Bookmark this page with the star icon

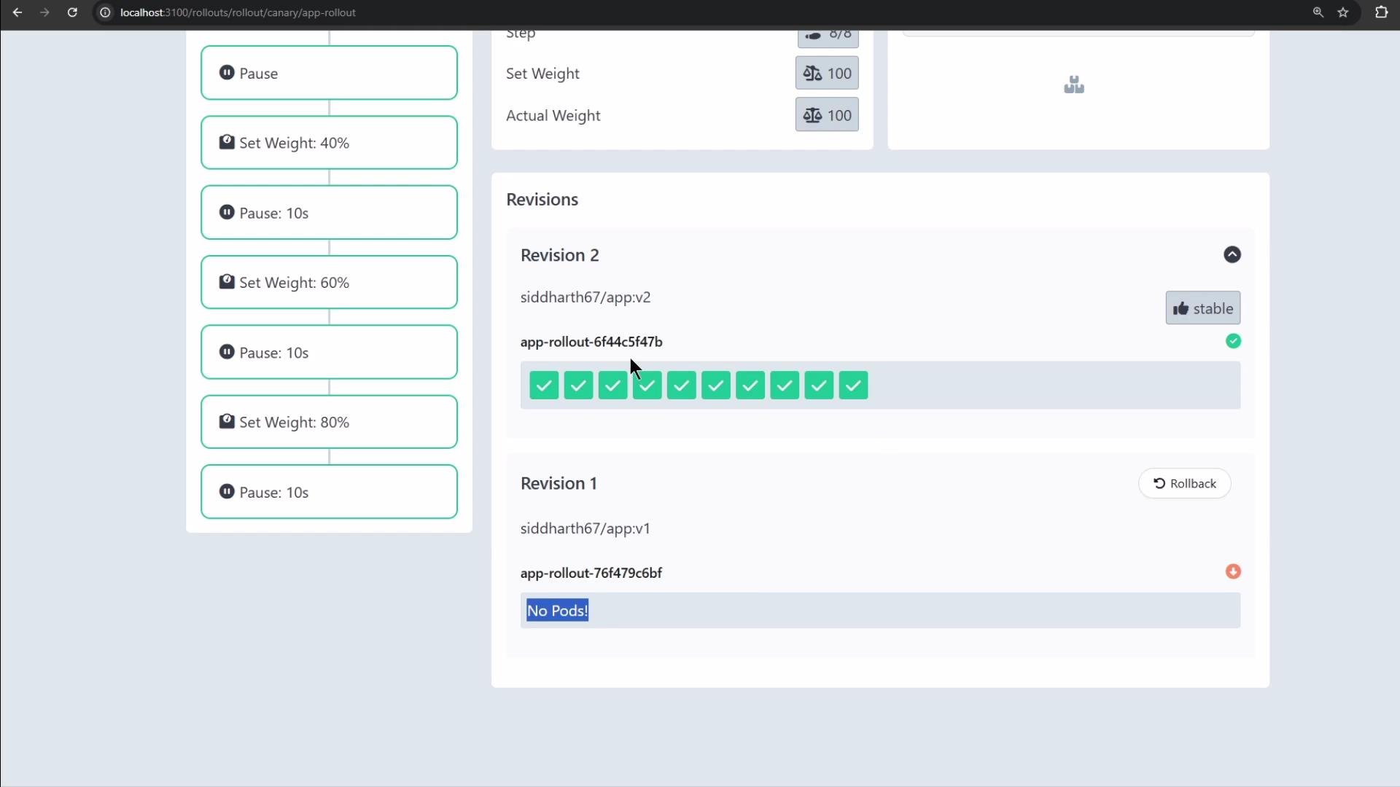tap(1343, 12)
